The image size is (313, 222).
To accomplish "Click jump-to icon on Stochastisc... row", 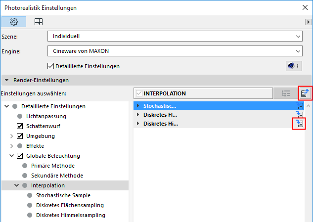I will pos(300,106).
